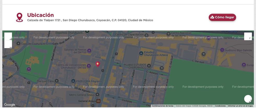This screenshot has width=256, height=108.
Task: Click the Cómo llegar button
Action: pos(222,17)
